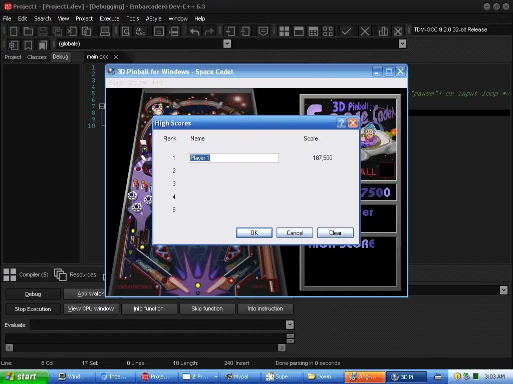Open the (globals) scope dropdown
The height and width of the screenshot is (384, 513).
[x=227, y=43]
